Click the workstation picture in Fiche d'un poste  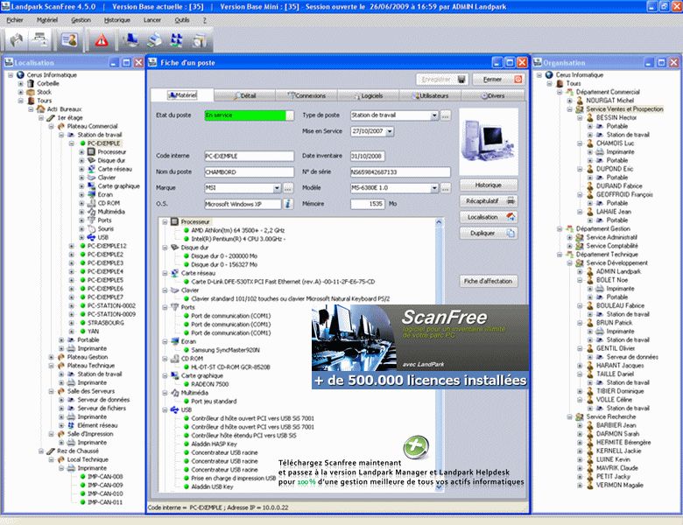[x=489, y=142]
